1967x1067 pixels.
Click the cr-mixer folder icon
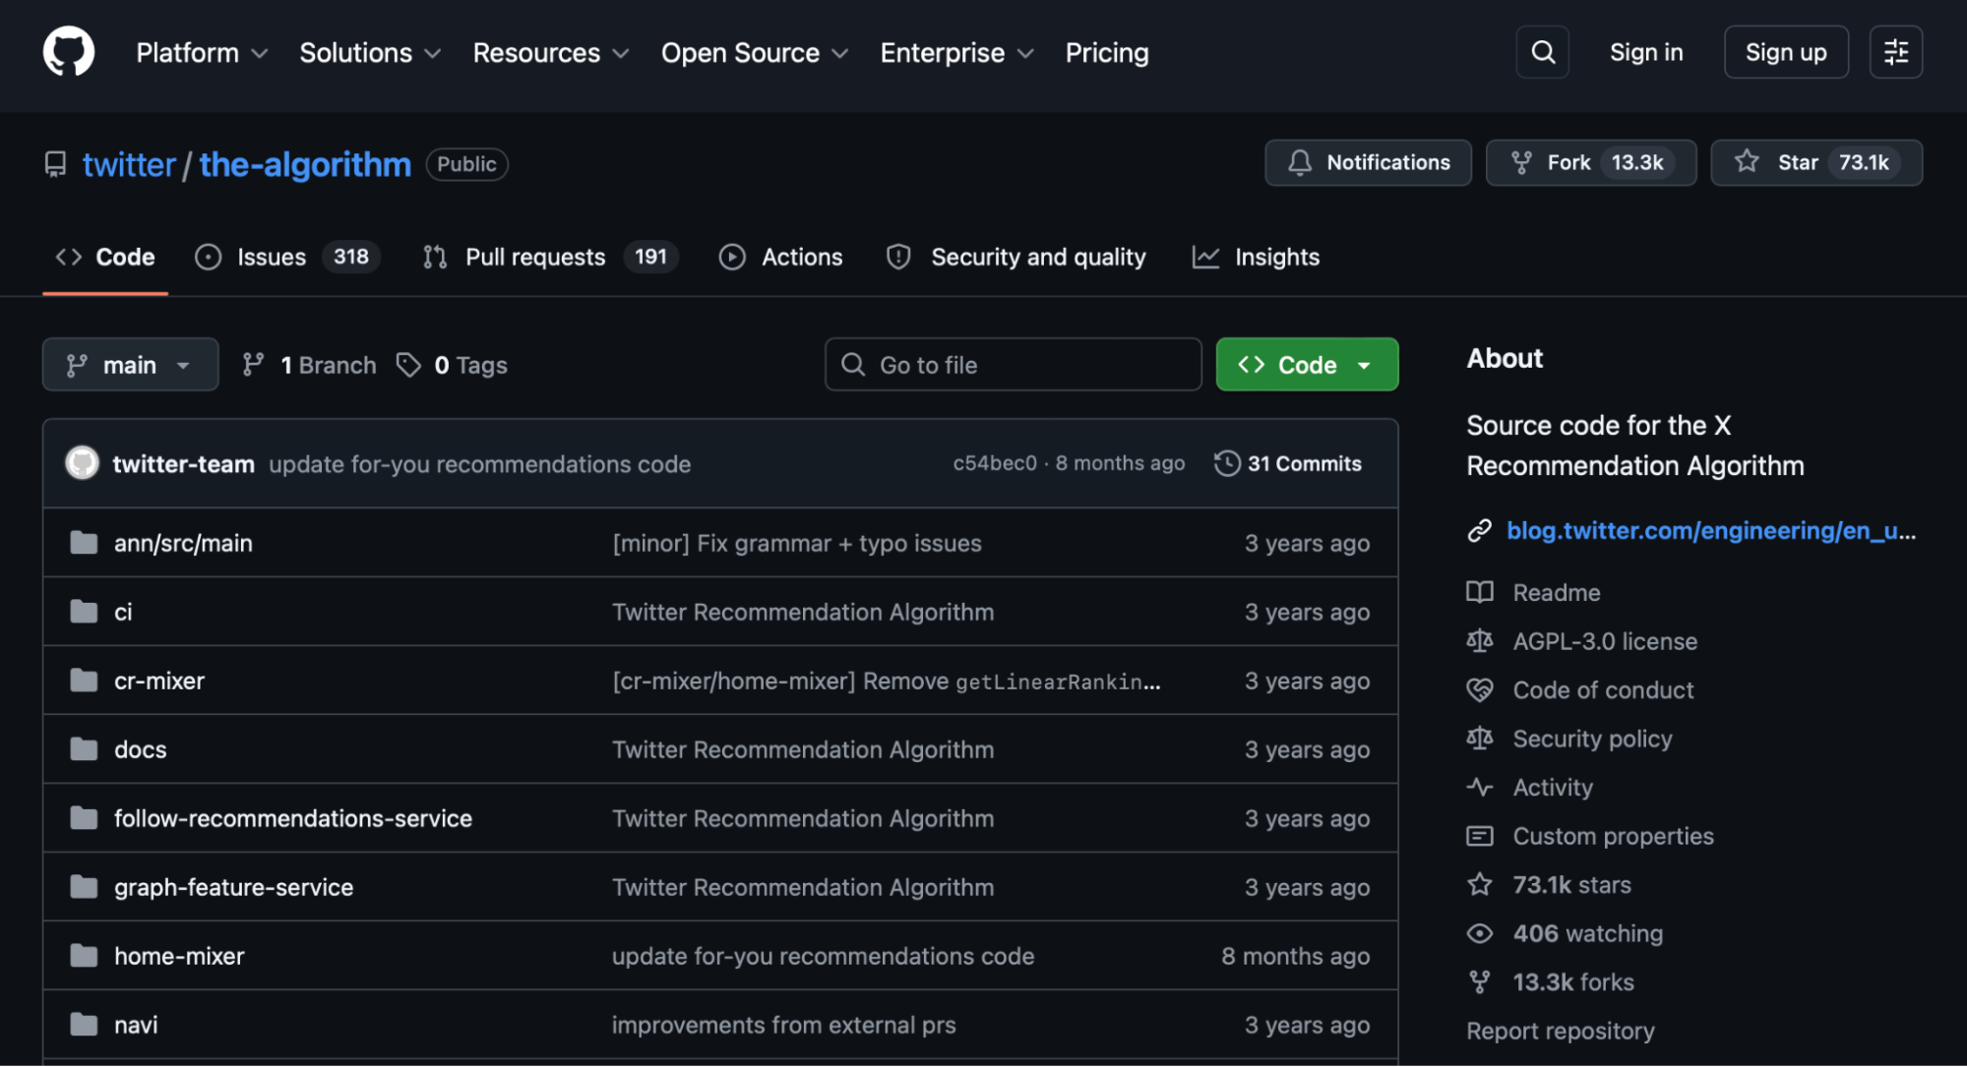pos(85,681)
